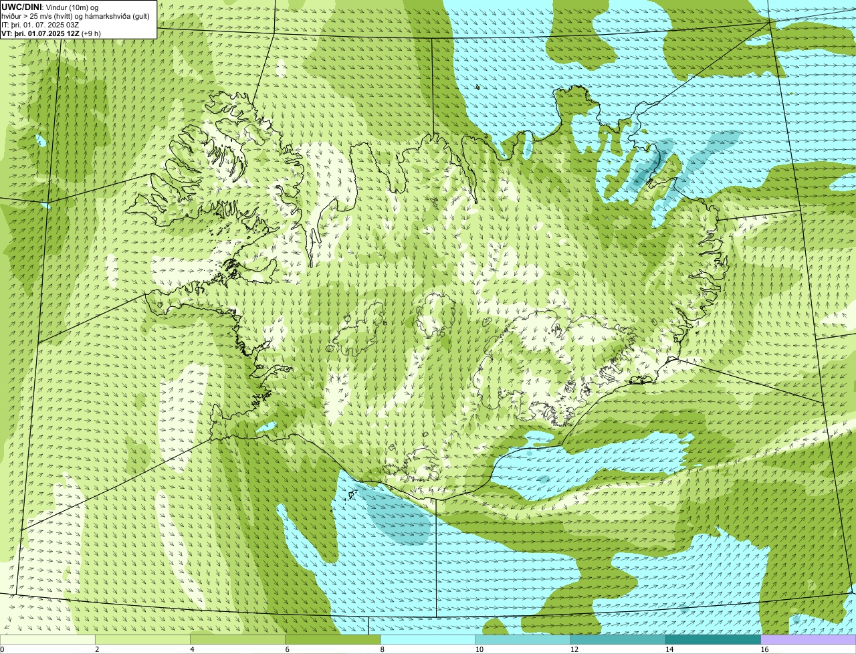This screenshot has width=856, height=654.
Task: Click the 'IT: þri. 01. 07. 2025 03Z' line
Action: point(40,25)
